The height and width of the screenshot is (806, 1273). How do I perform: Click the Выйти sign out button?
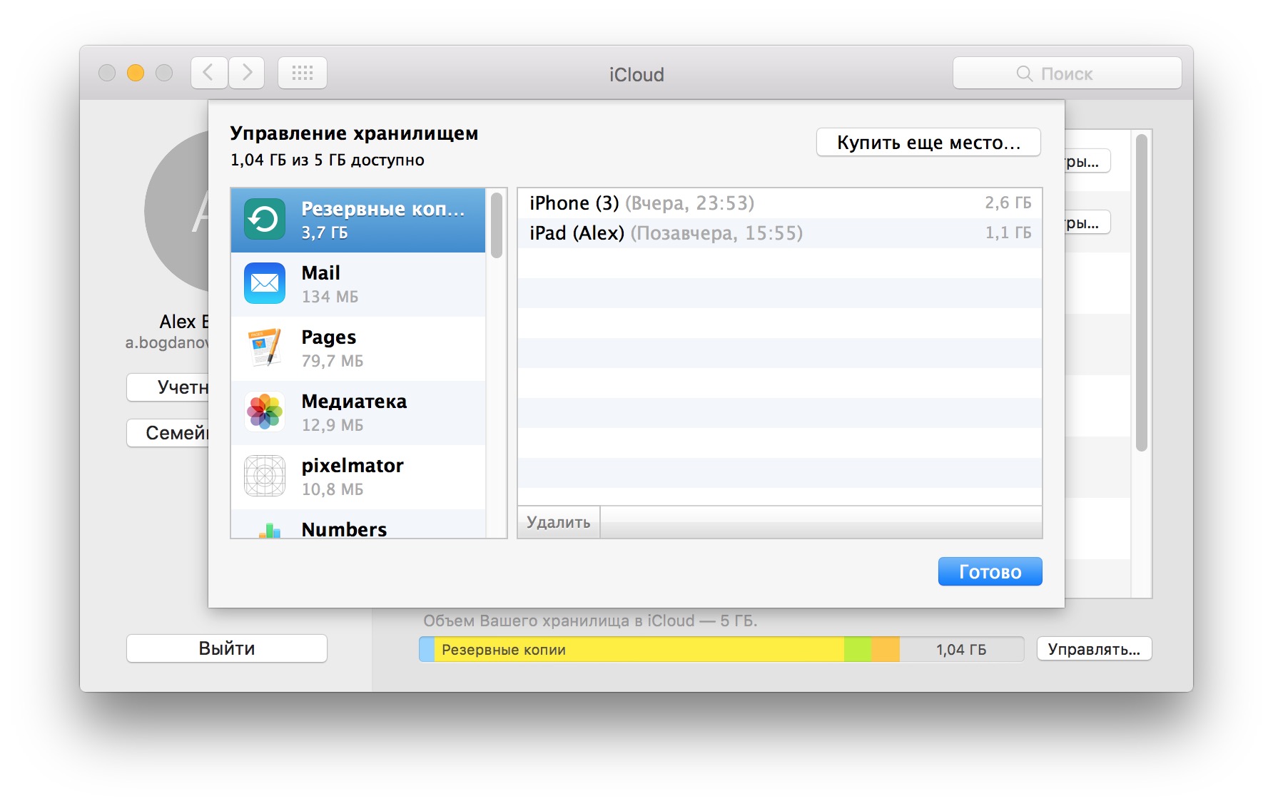(227, 648)
